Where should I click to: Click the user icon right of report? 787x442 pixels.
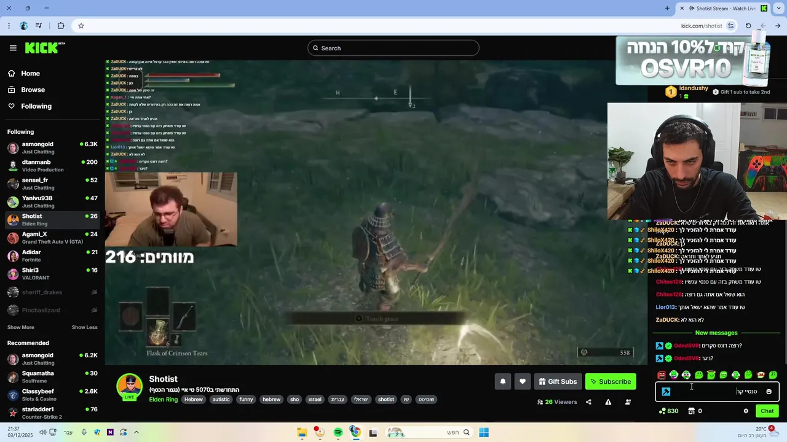[x=628, y=402]
